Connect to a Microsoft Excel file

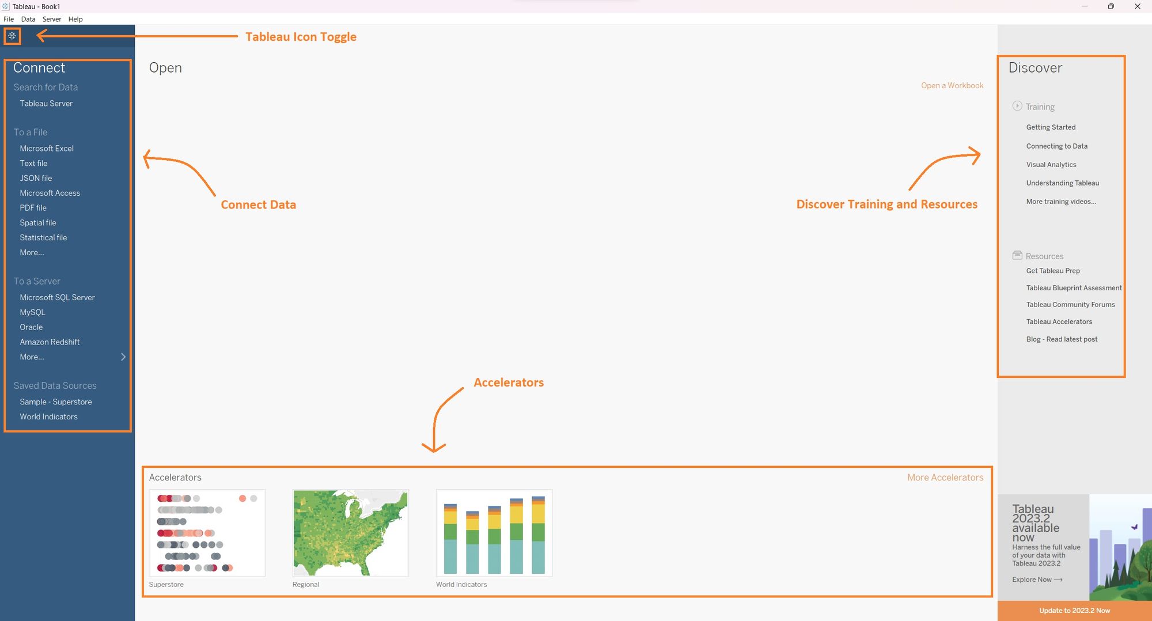47,149
